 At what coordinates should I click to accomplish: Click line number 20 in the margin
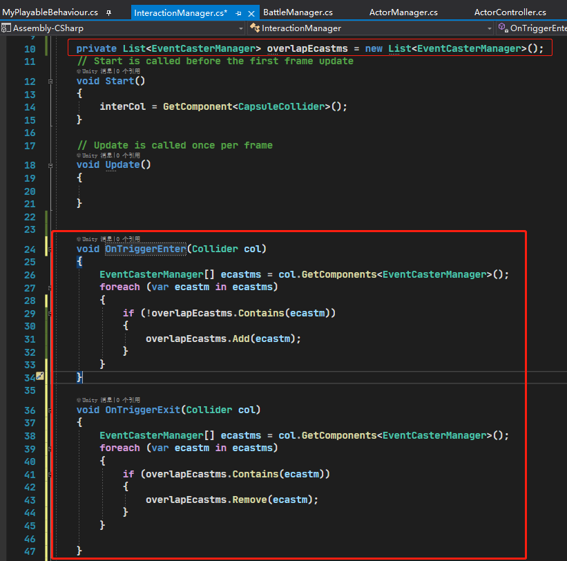pyautogui.click(x=30, y=191)
